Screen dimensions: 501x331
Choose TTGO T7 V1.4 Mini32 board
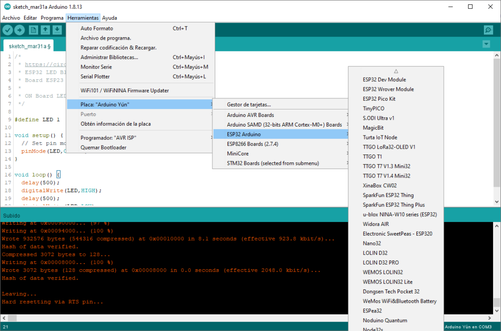point(396,176)
